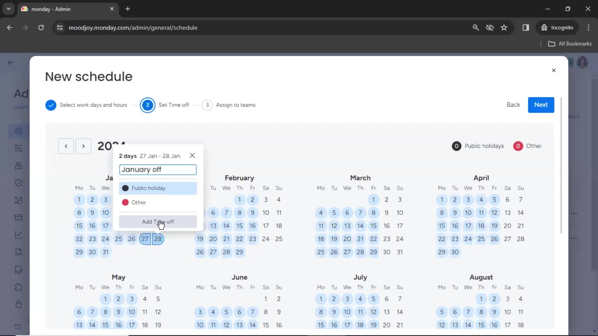Click the Public holidays color indicator swatch

click(457, 146)
